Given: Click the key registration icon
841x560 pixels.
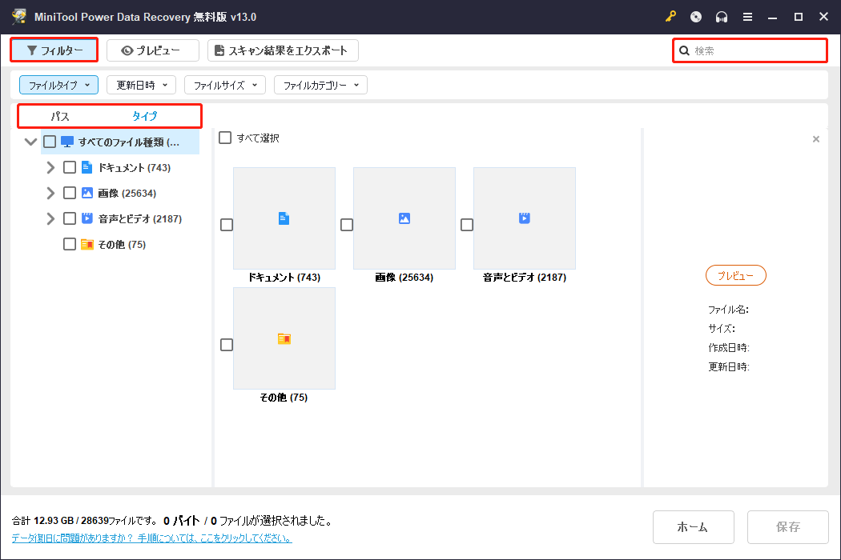Looking at the screenshot, I should pos(670,17).
